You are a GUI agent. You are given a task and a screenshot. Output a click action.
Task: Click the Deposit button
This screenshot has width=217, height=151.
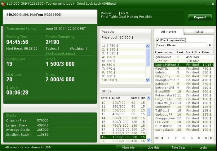pyautogui.click(x=200, y=17)
